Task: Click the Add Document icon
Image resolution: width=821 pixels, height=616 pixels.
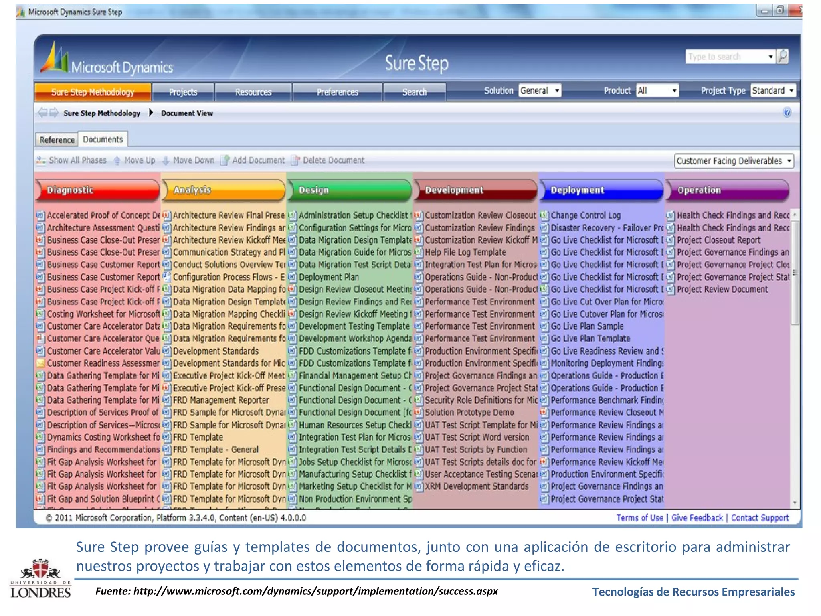Action: (225, 160)
